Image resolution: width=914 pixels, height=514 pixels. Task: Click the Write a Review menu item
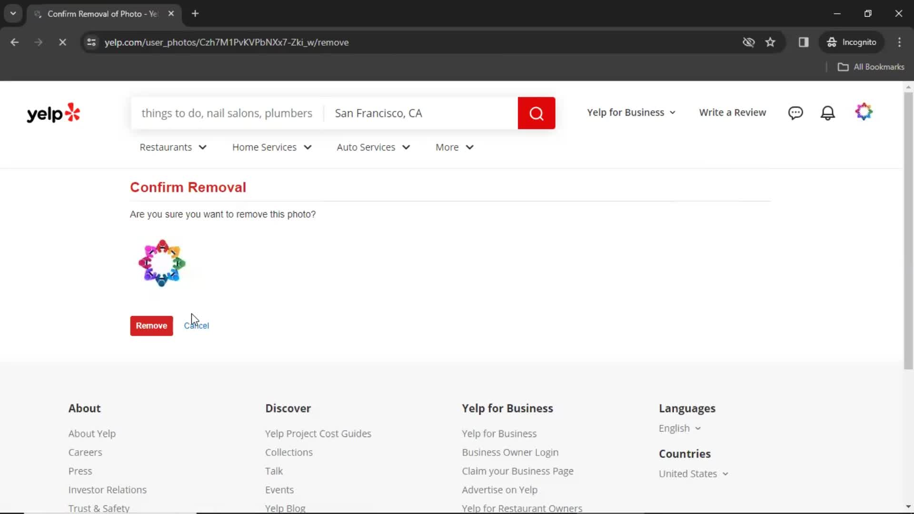point(733,112)
